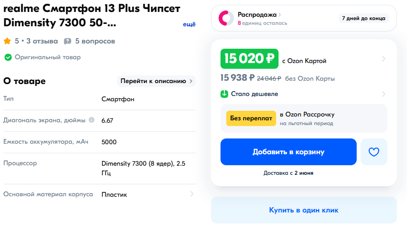Open the '3 отзыва' reviews link
407x233 pixels.
pyautogui.click(x=42, y=42)
